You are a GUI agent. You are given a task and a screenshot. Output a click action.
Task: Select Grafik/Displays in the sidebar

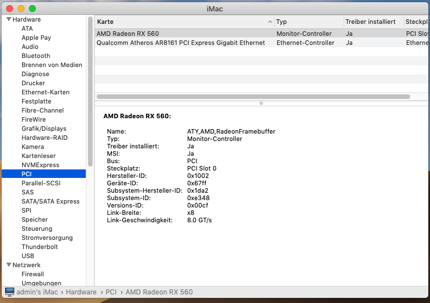(x=44, y=128)
